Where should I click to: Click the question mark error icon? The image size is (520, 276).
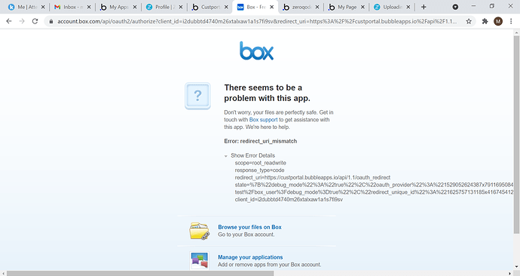(x=197, y=96)
